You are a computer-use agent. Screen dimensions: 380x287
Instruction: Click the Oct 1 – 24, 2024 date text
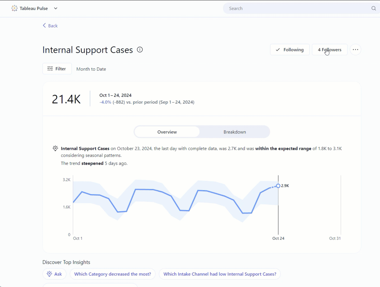pyautogui.click(x=116, y=95)
